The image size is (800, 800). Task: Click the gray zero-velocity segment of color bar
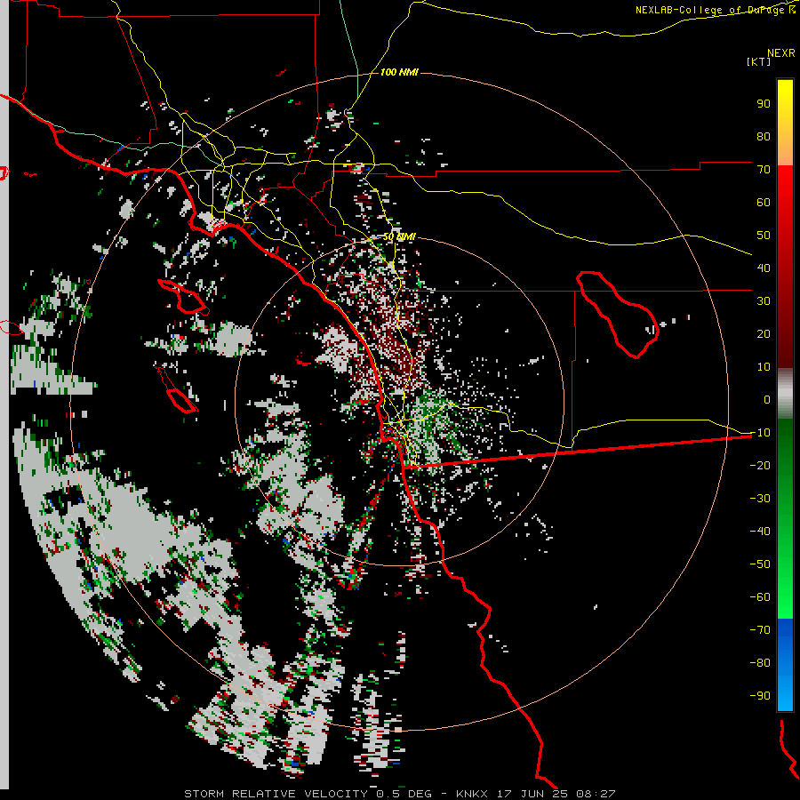(785, 394)
